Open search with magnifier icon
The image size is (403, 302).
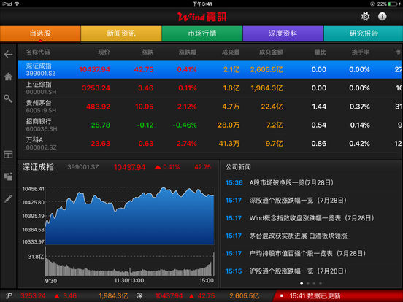8,98
